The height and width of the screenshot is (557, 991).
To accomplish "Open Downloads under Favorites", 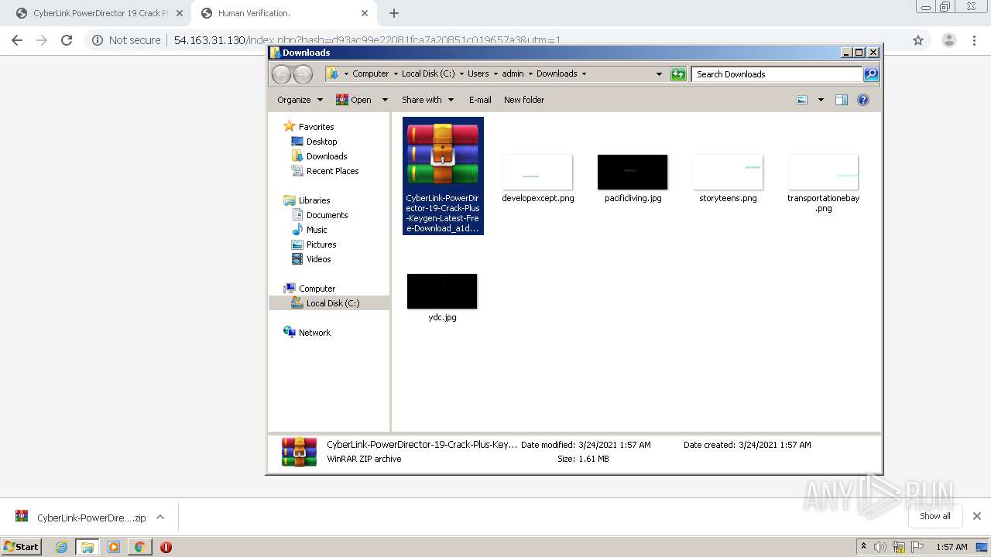I will click(326, 156).
